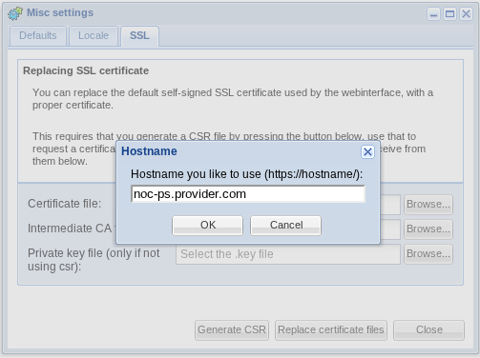This screenshot has height=358, width=480.
Task: Click the Close button at the bottom
Action: click(x=428, y=330)
